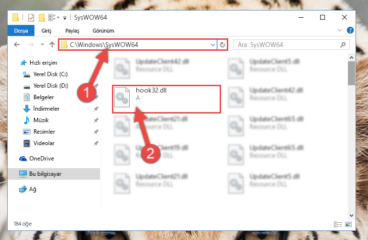Expand the address bar history dropdown

(212, 45)
